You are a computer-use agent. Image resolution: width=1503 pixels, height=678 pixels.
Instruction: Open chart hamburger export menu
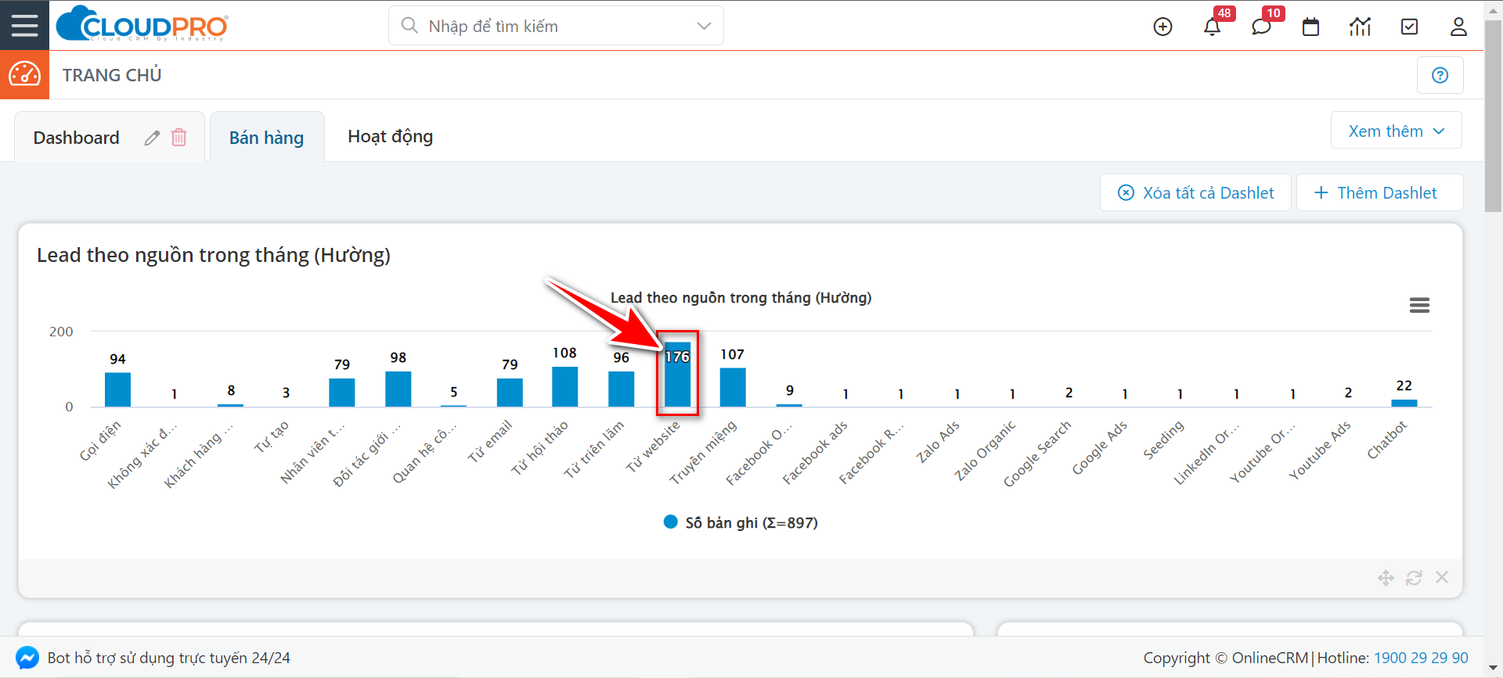tap(1419, 305)
